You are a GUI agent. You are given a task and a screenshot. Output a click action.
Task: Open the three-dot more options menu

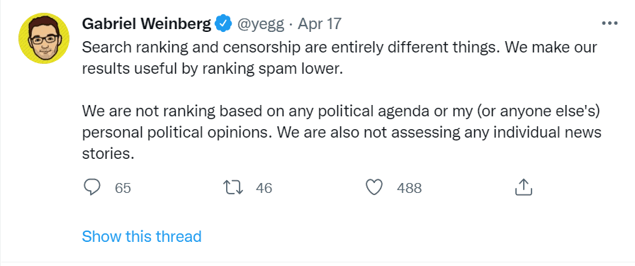(609, 23)
